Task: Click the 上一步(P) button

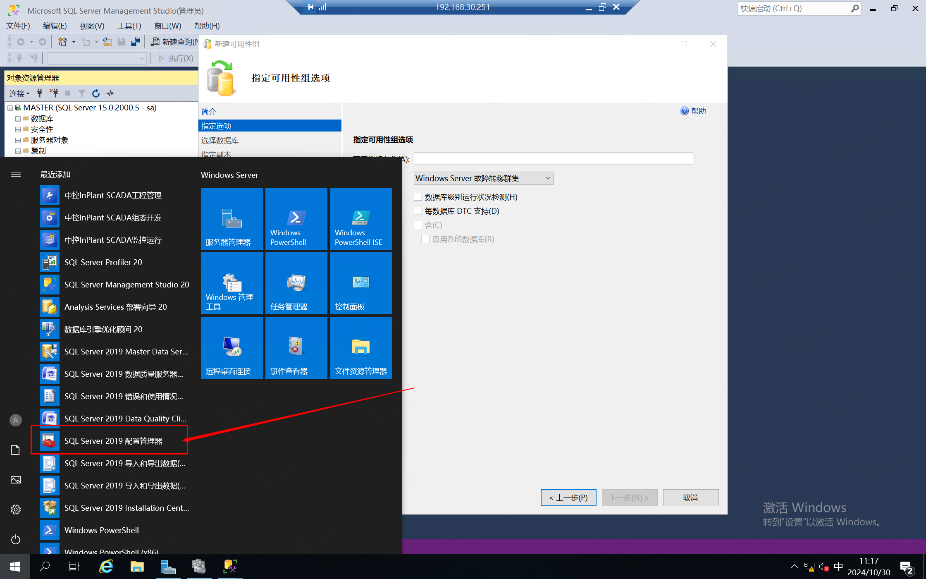Action: [x=568, y=498]
